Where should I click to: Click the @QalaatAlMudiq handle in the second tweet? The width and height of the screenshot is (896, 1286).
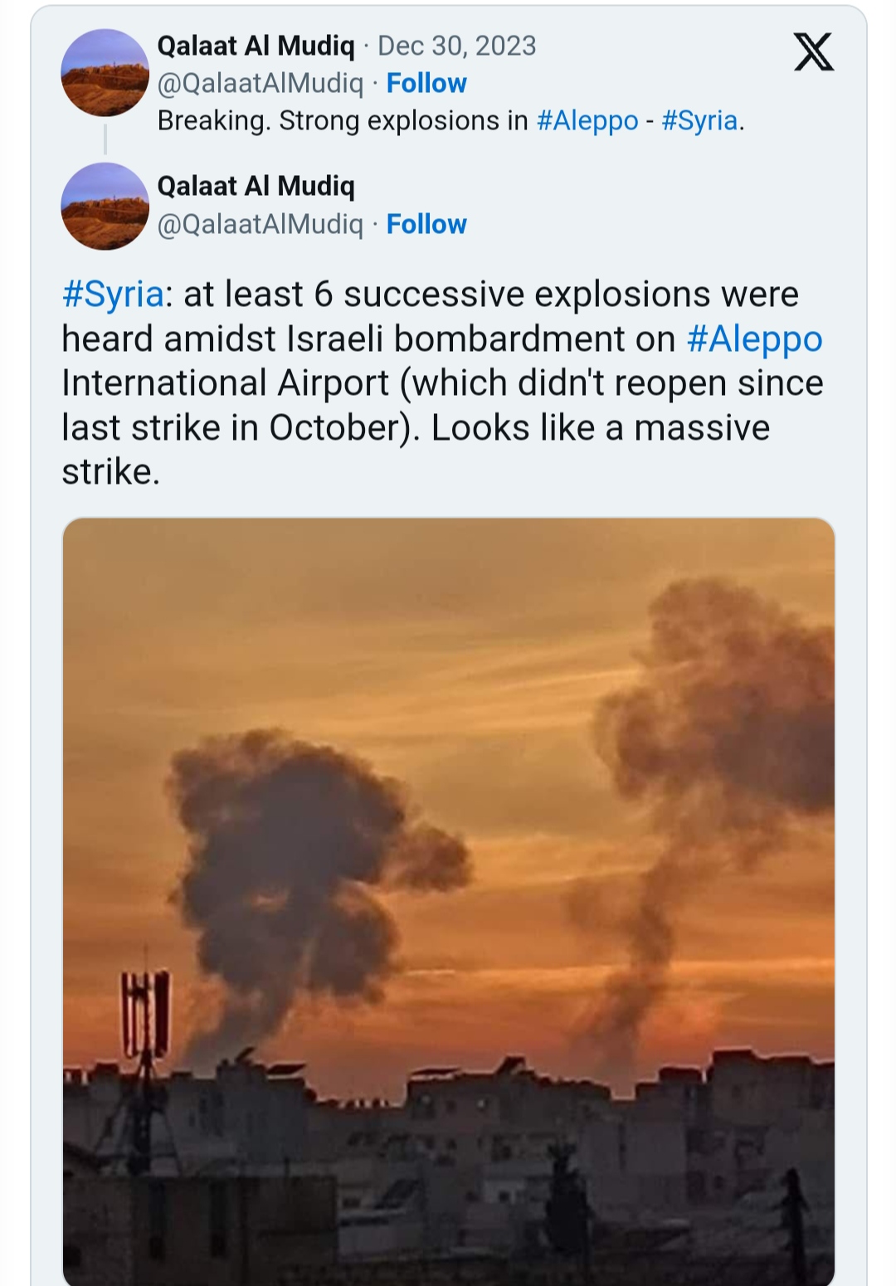click(x=261, y=224)
